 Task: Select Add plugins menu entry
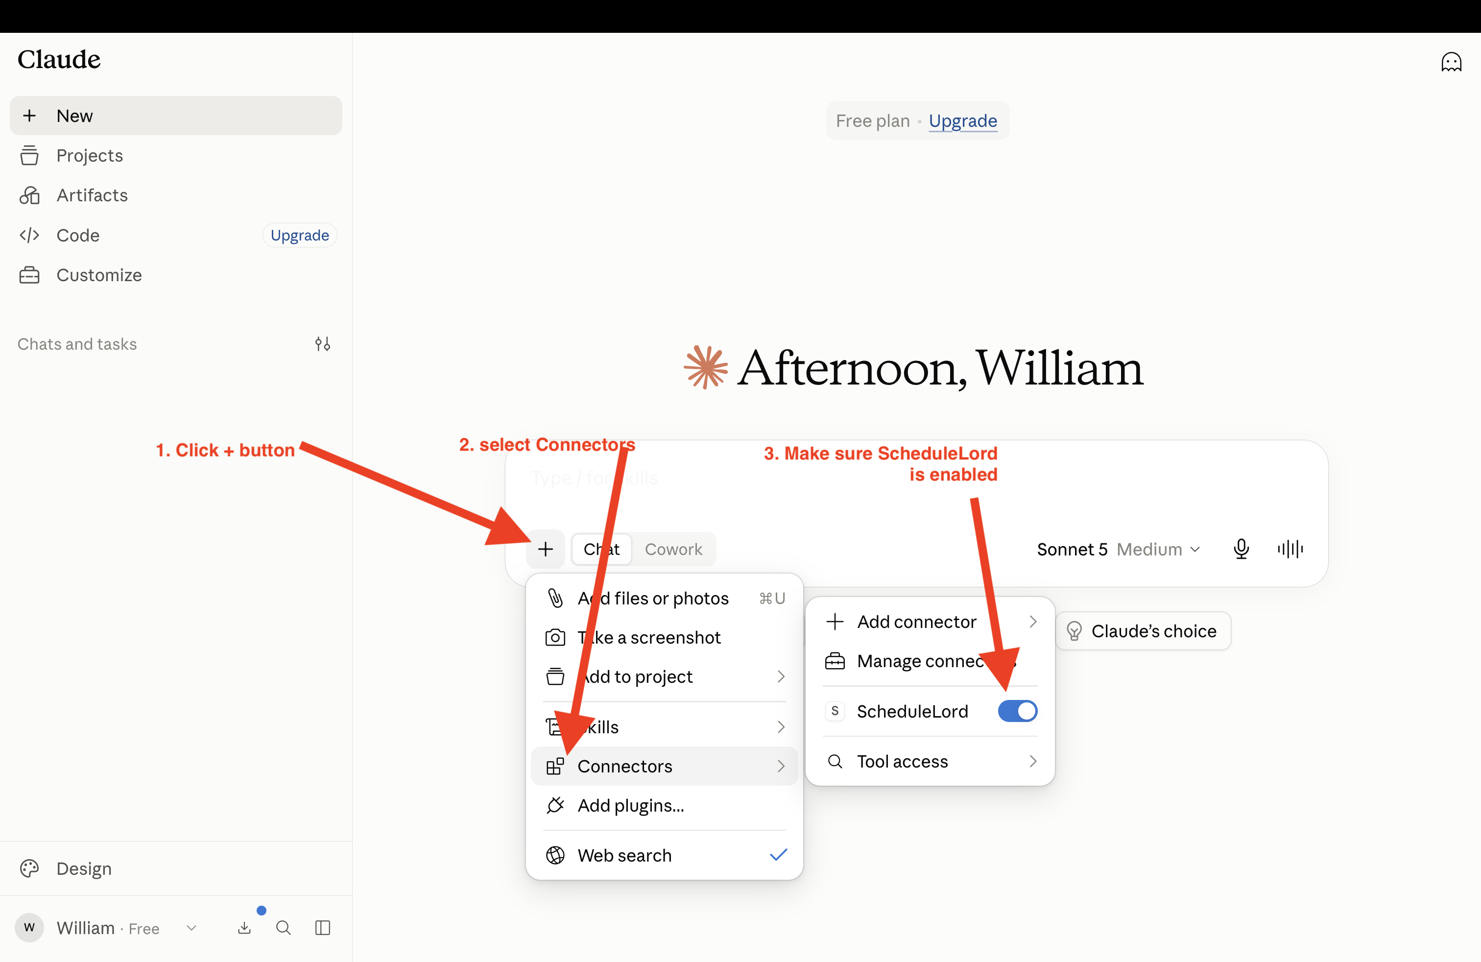point(665,805)
